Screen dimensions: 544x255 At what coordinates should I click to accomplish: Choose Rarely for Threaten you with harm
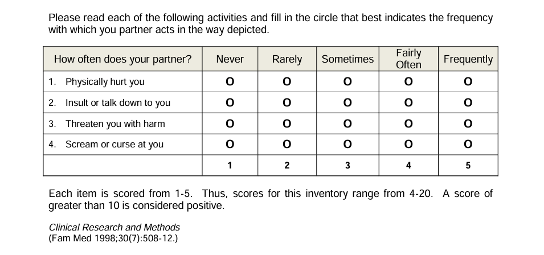[287, 124]
